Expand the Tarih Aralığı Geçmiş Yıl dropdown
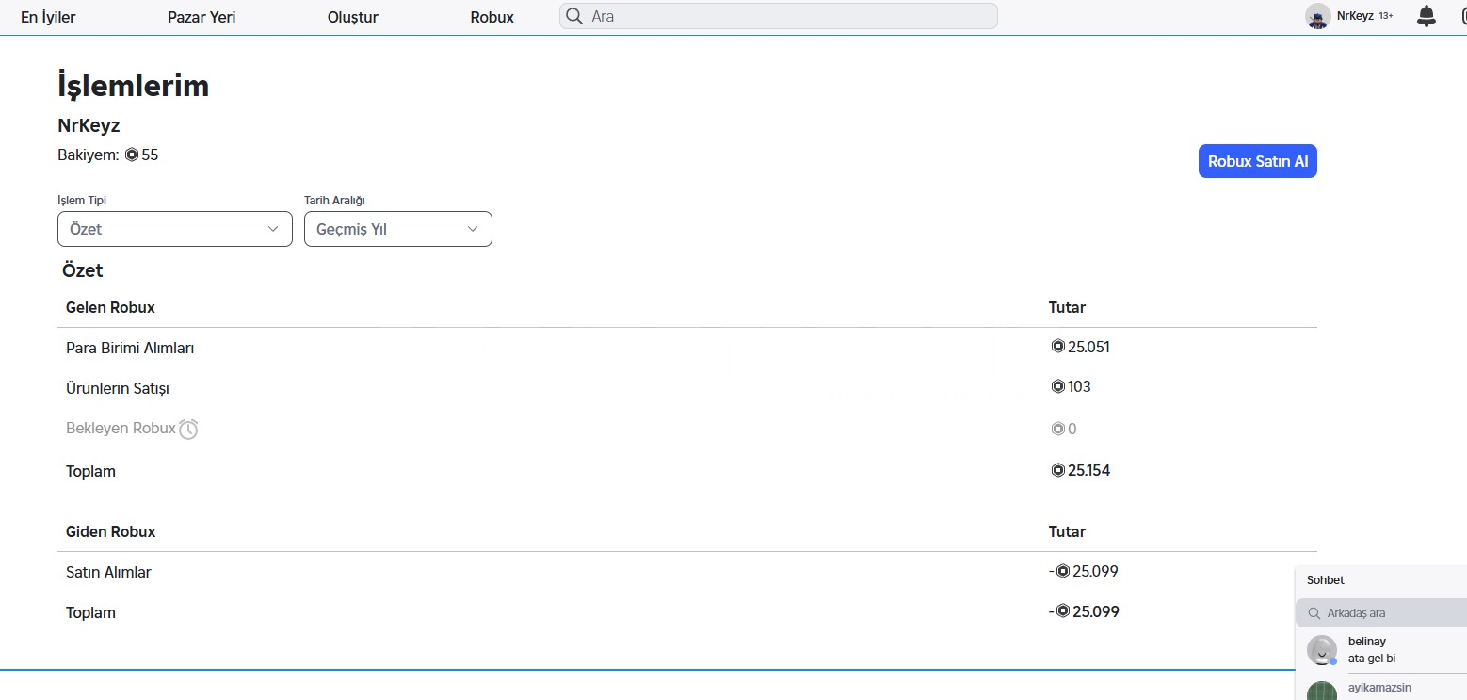 point(398,229)
